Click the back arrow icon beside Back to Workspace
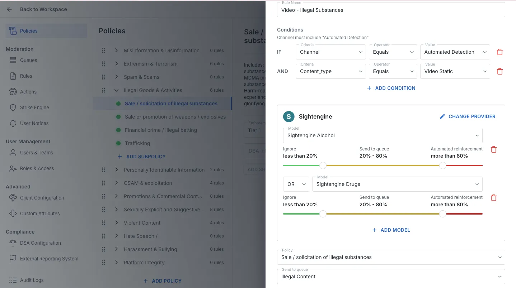Screen dimensions: 516x288 (x=9, y=9)
